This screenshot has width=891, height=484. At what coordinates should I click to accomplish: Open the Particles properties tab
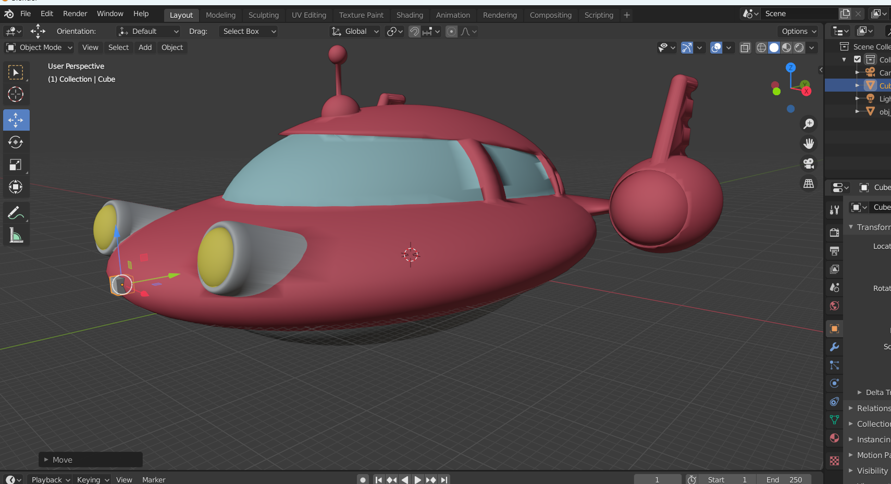[x=834, y=365]
